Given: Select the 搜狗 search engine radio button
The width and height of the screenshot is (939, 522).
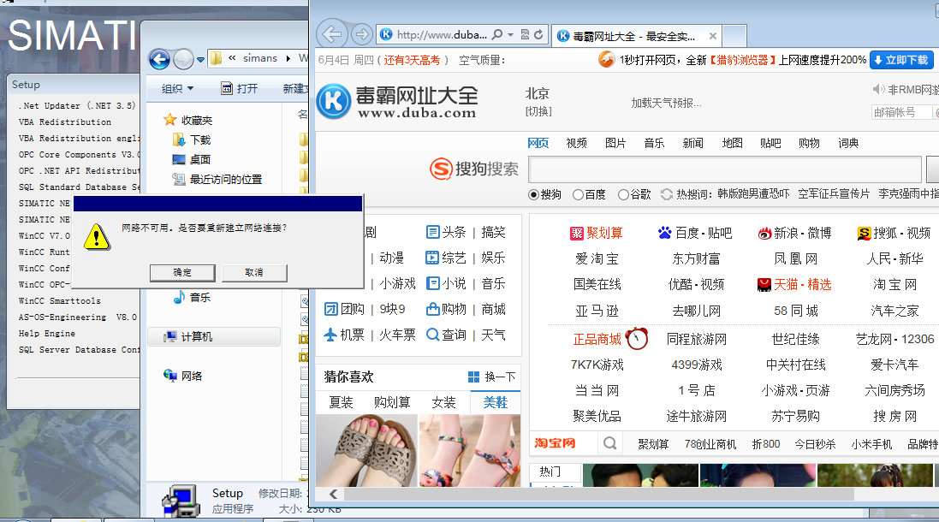Looking at the screenshot, I should click(533, 194).
